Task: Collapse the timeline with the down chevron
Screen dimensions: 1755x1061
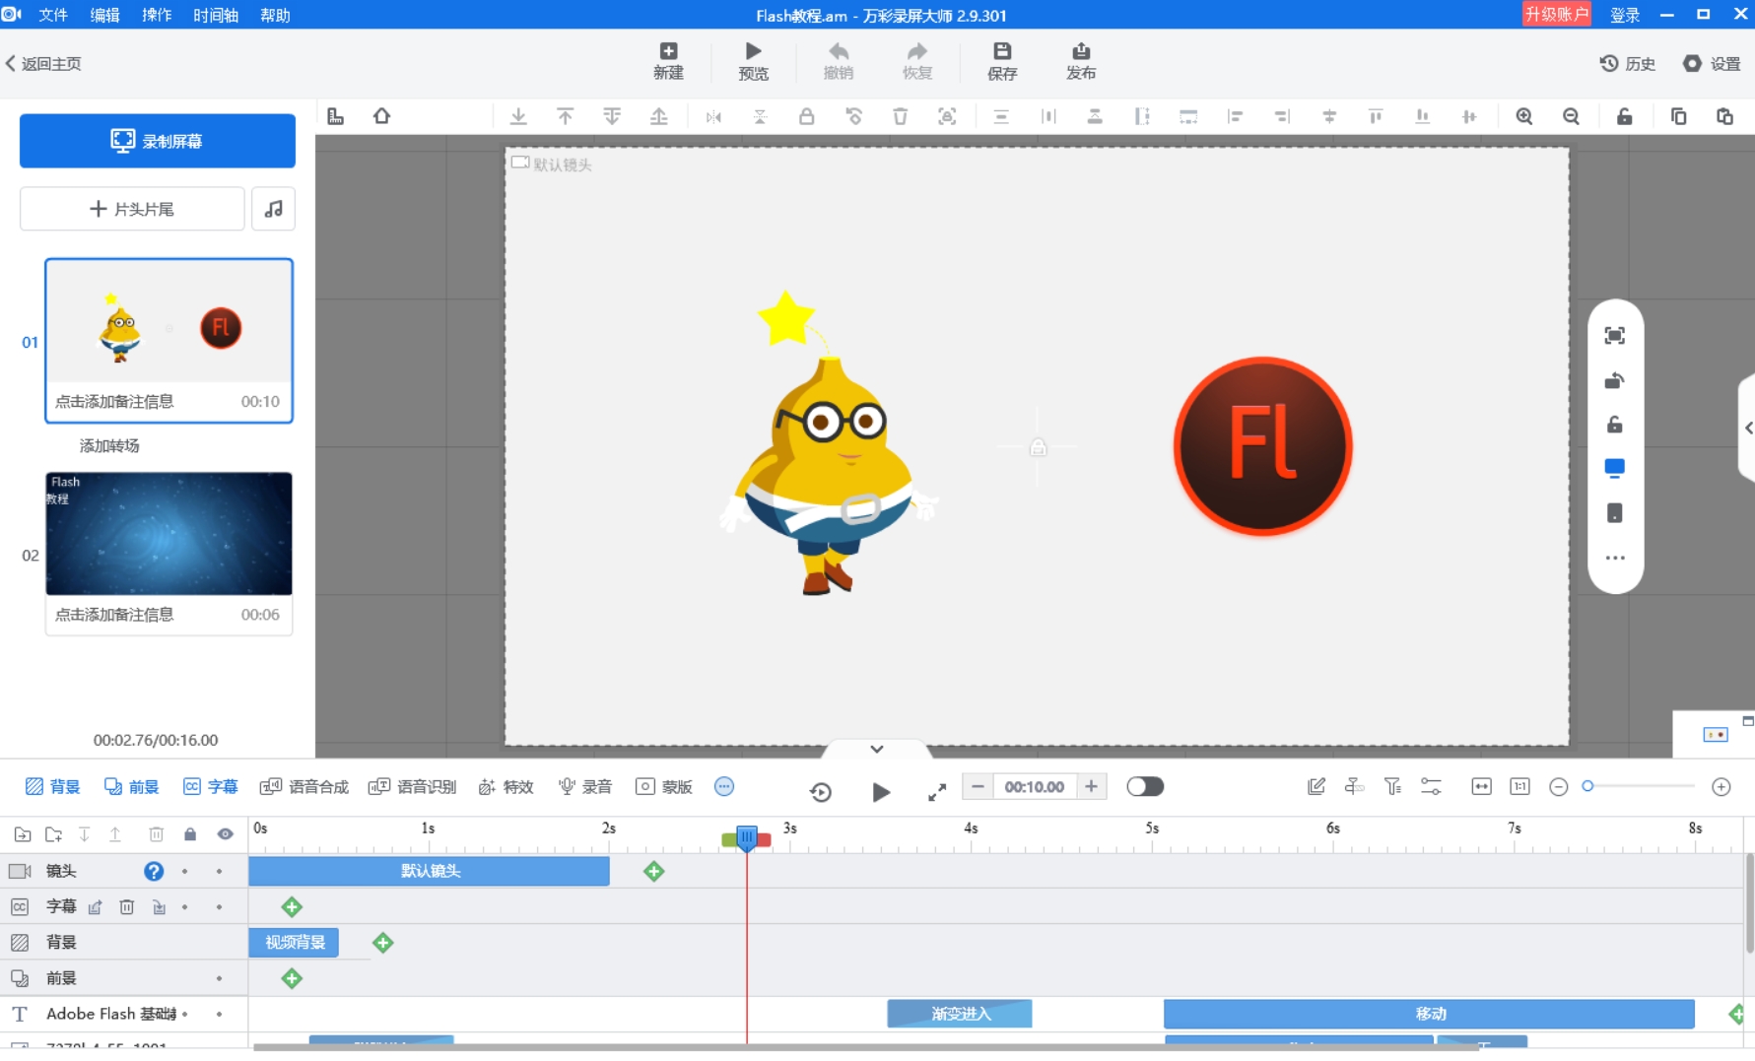Action: [x=877, y=749]
